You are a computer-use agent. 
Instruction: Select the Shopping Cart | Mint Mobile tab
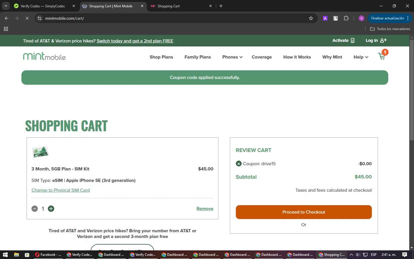pyautogui.click(x=111, y=6)
